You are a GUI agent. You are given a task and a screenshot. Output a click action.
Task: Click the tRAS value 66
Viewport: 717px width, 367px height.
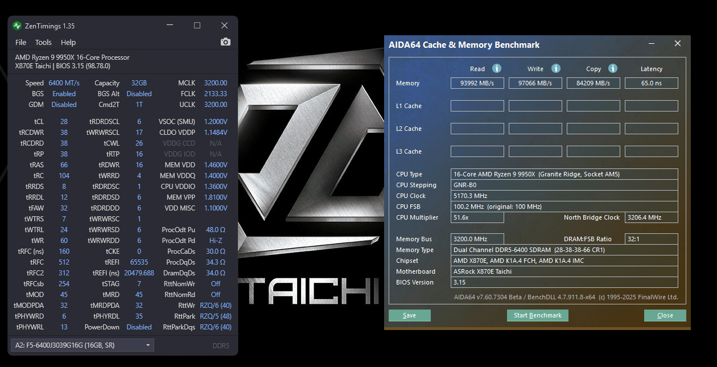point(64,165)
